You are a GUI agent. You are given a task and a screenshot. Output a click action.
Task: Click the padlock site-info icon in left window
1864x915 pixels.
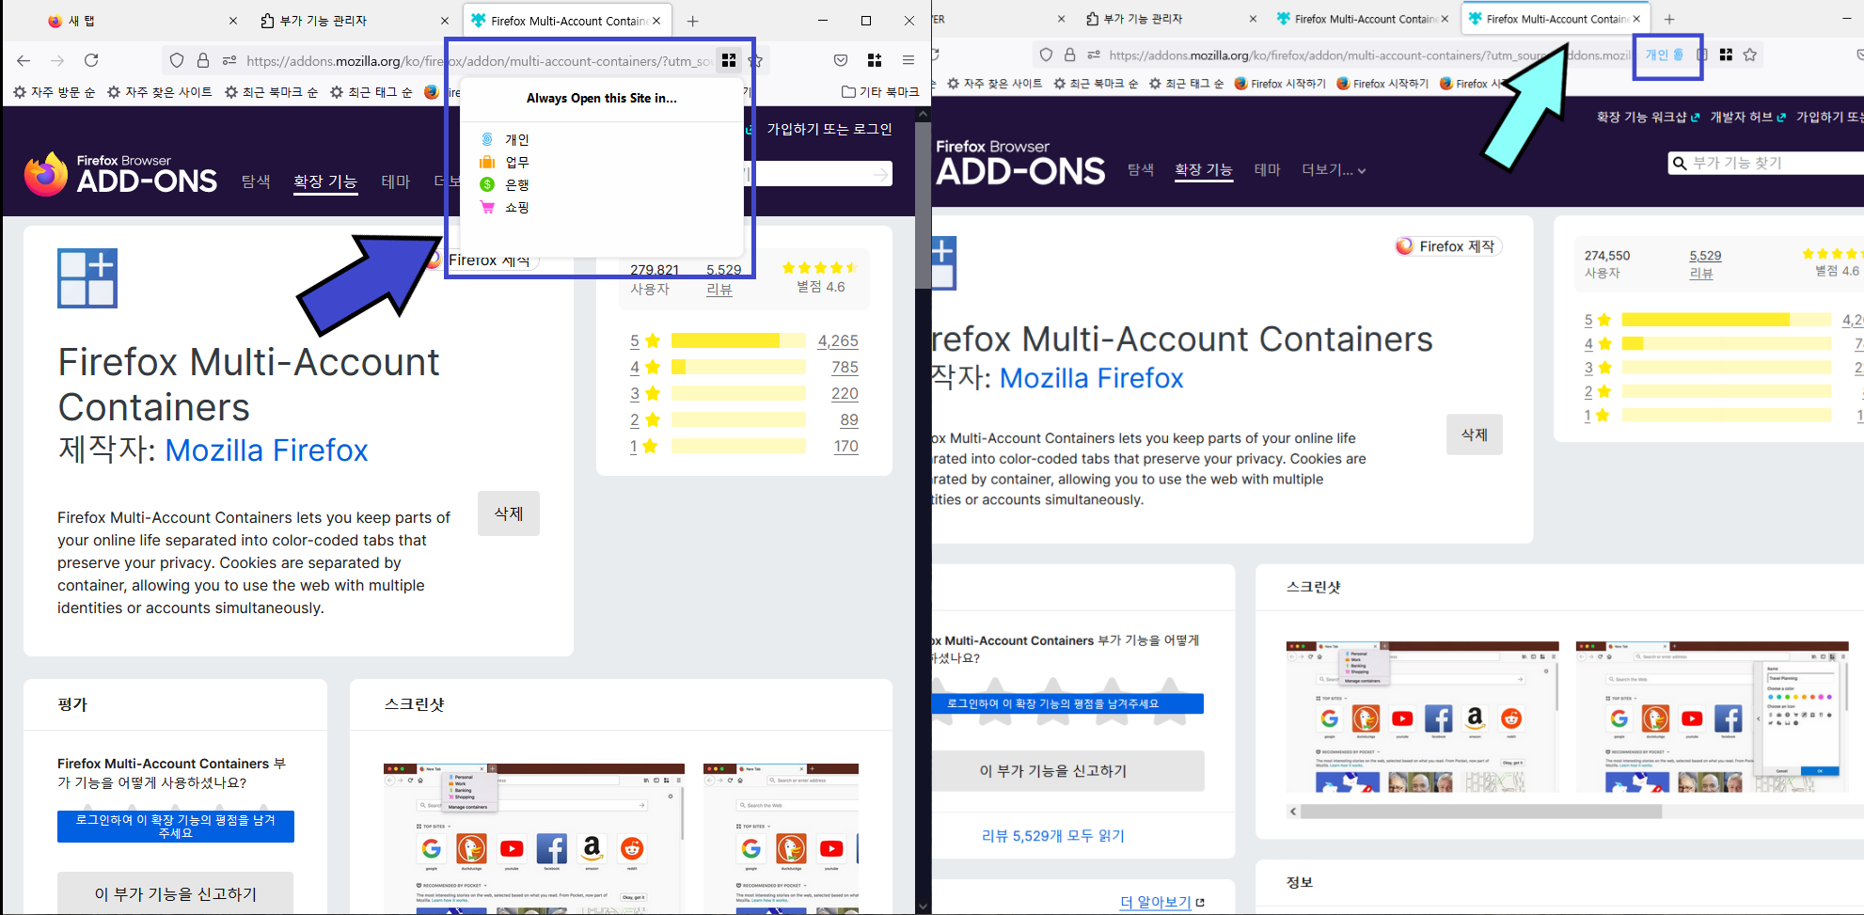coord(203,61)
